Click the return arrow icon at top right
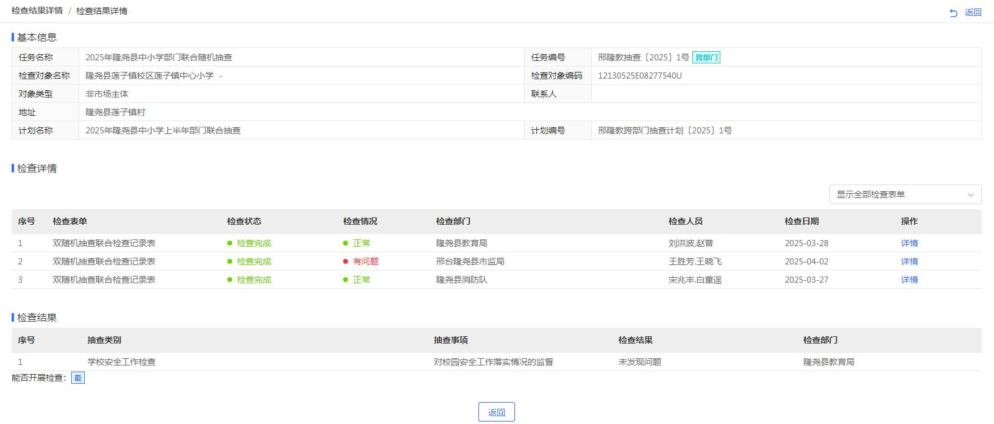The height and width of the screenshot is (424, 994). pos(954,13)
